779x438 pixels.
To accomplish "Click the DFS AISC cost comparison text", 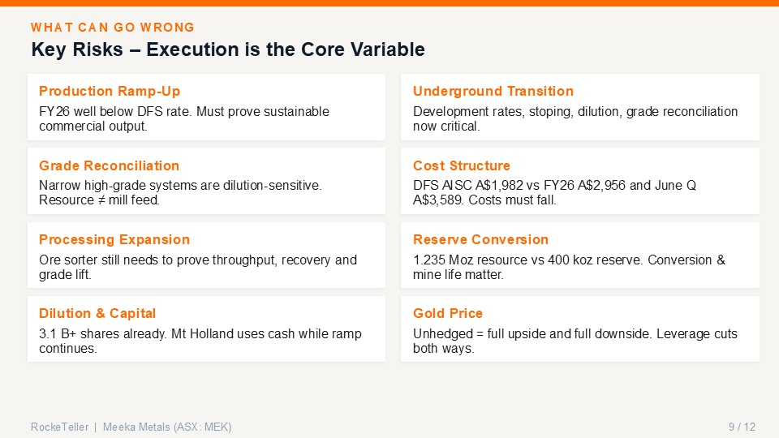I will pyautogui.click(x=554, y=193).
